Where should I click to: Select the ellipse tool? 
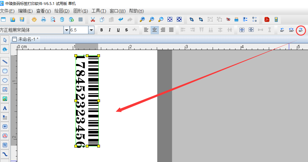[x=5, y=80]
